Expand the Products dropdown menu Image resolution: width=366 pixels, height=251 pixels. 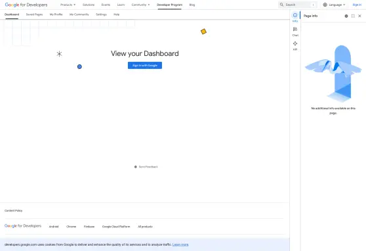click(x=68, y=5)
